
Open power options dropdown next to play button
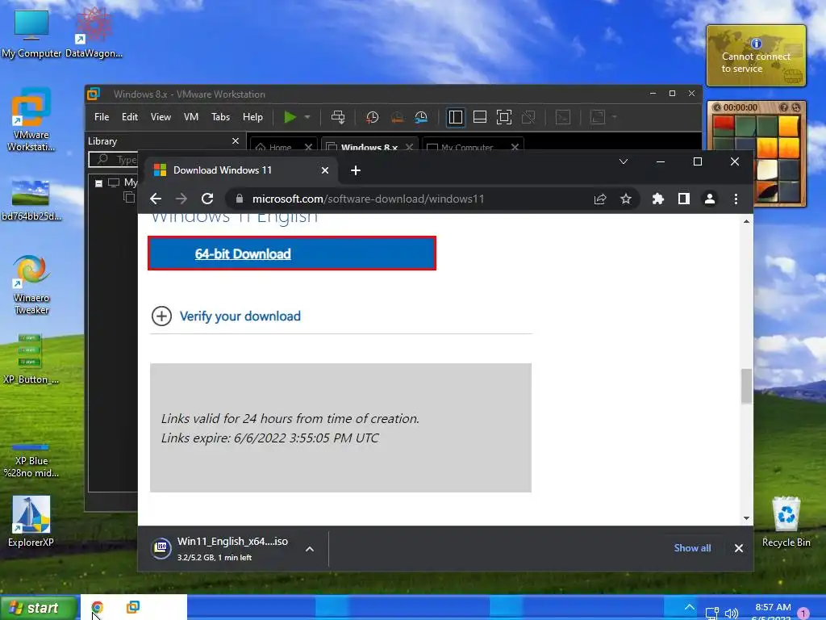click(x=307, y=117)
